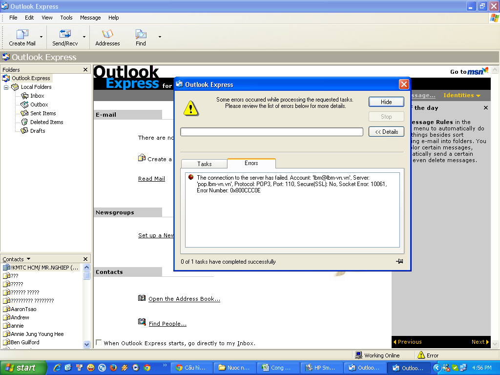Switch to the 'Cong ...' Excel taskbar button

pyautogui.click(x=278, y=368)
